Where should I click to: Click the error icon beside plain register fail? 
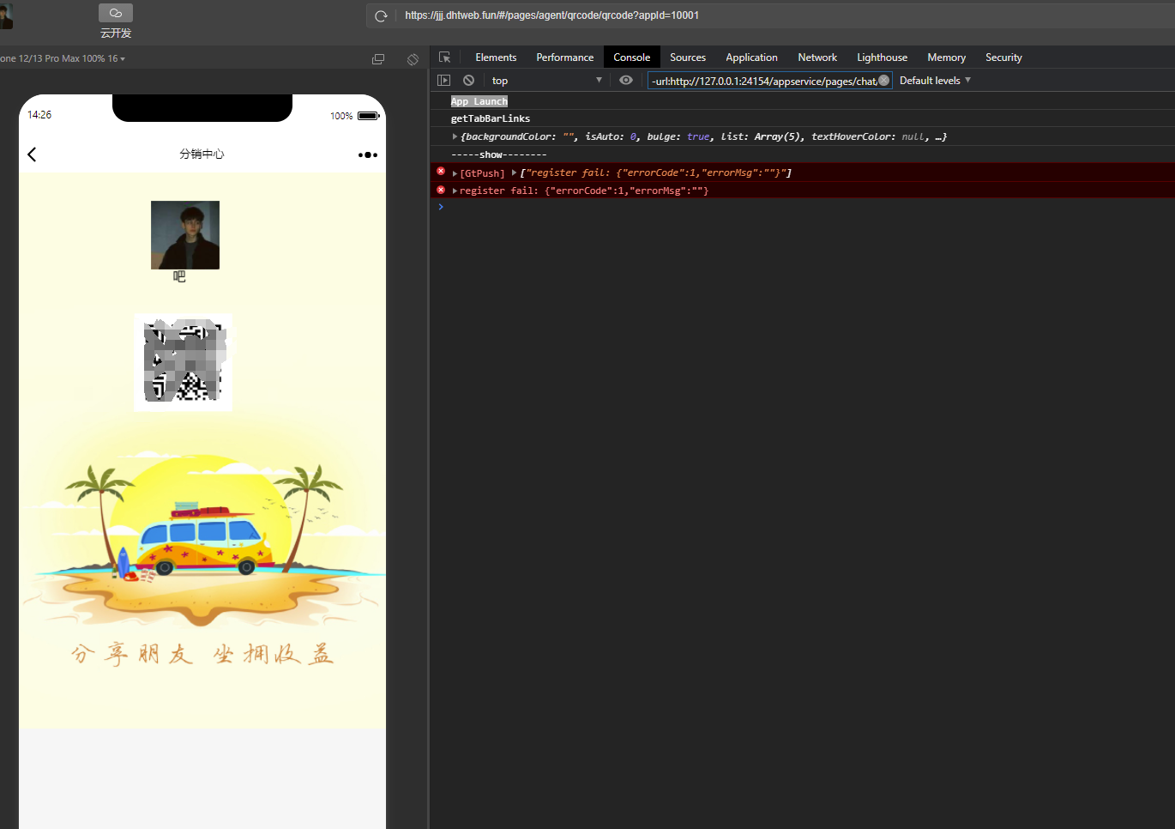click(441, 190)
